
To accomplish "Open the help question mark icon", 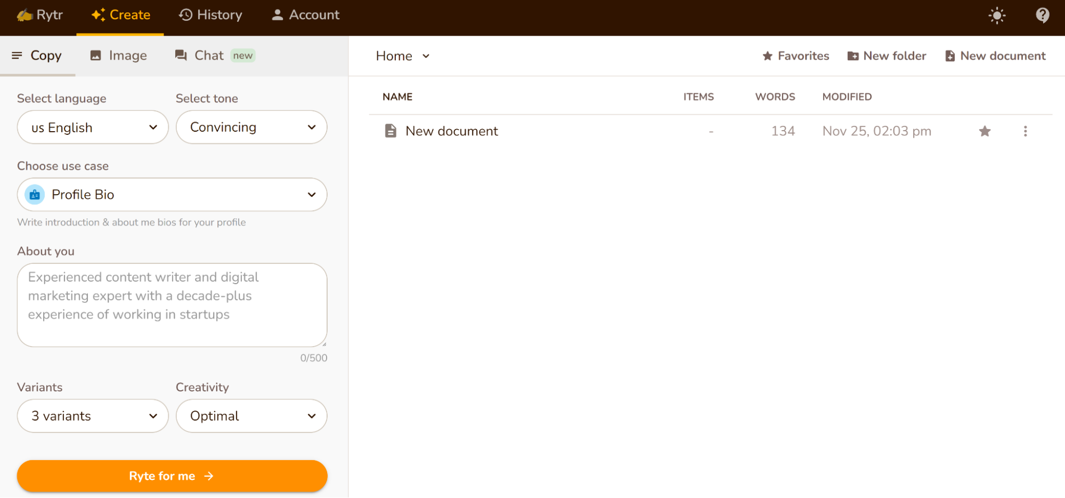I will [x=1042, y=15].
